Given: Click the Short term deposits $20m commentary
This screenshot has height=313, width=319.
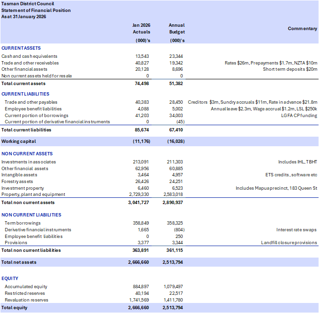Looking at the screenshot, I should tap(290, 69).
